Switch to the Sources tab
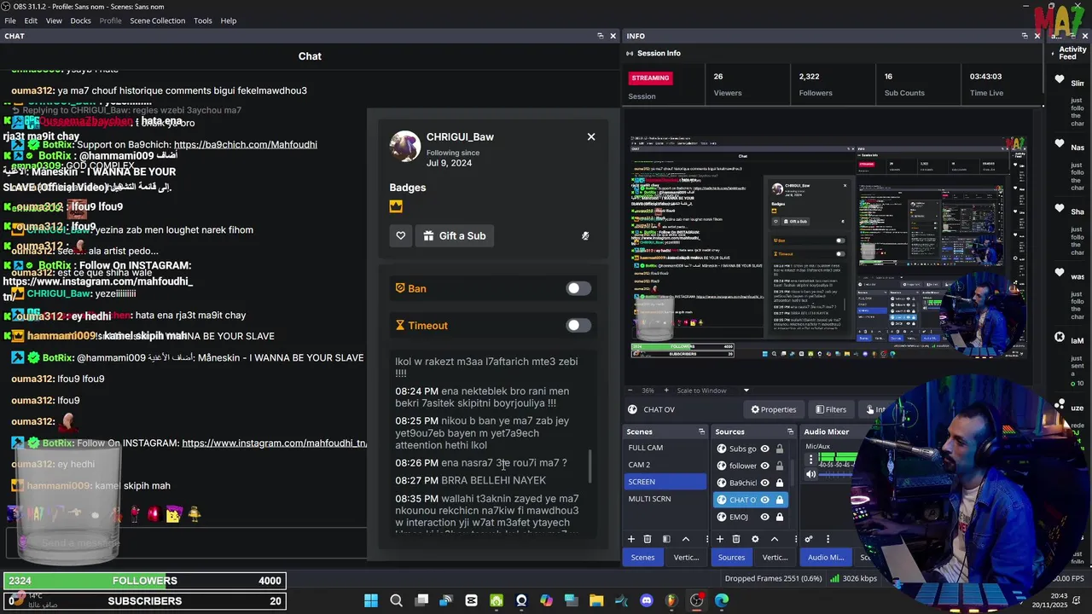Image resolution: width=1092 pixels, height=614 pixels. pos(732,558)
